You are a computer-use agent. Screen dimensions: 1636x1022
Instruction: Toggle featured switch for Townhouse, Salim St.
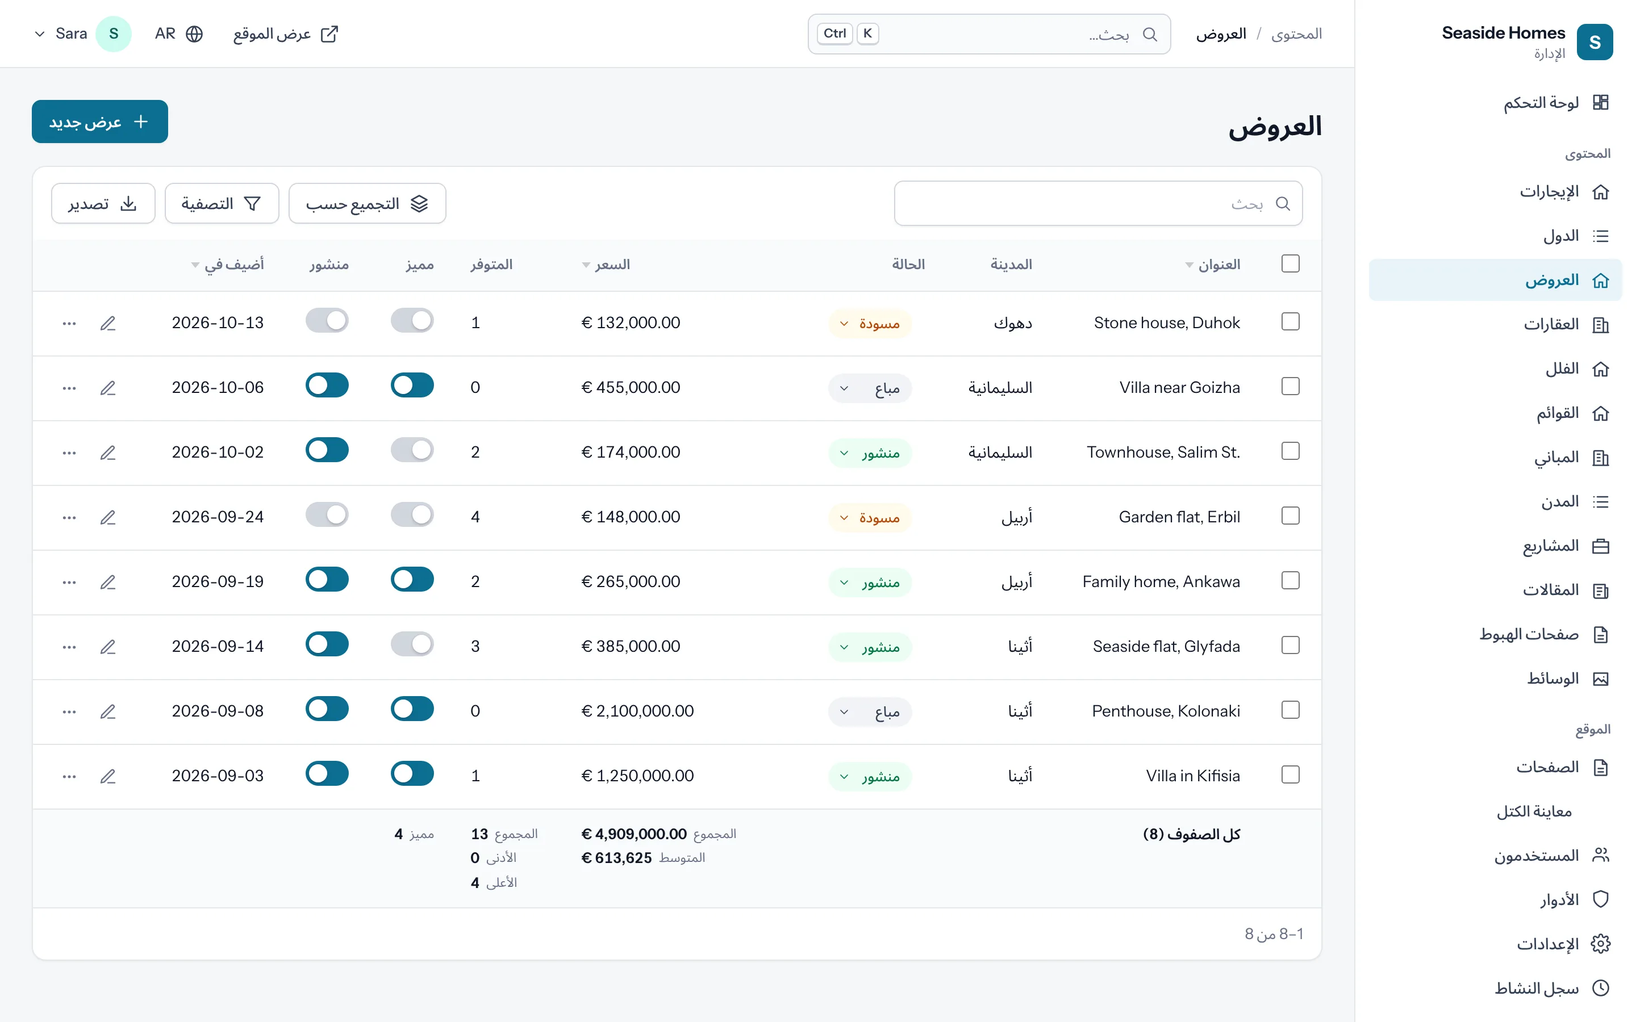pos(412,450)
